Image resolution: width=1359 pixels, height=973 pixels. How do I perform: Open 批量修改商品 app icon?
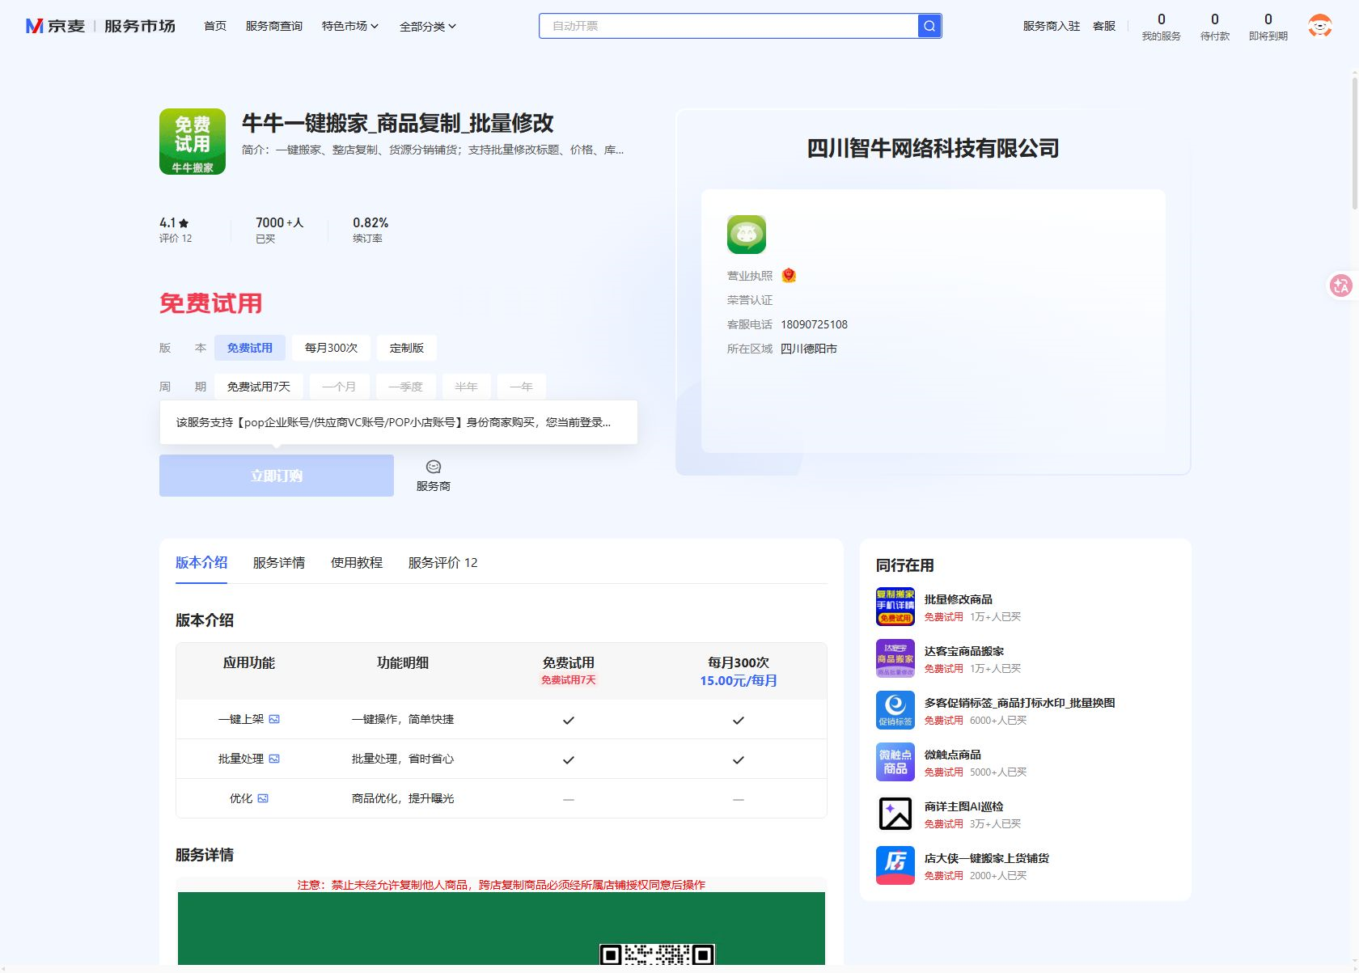click(x=895, y=607)
